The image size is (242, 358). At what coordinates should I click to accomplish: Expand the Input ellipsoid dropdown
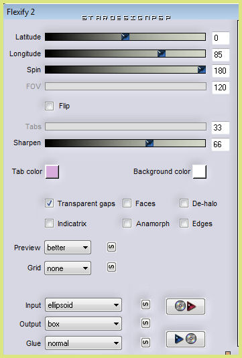83,305
